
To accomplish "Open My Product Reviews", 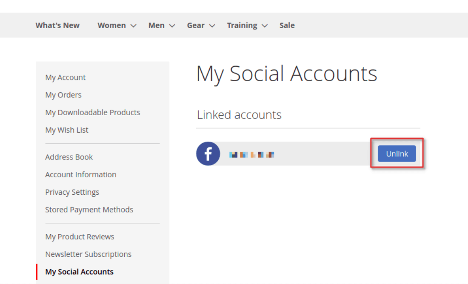I will click(80, 237).
